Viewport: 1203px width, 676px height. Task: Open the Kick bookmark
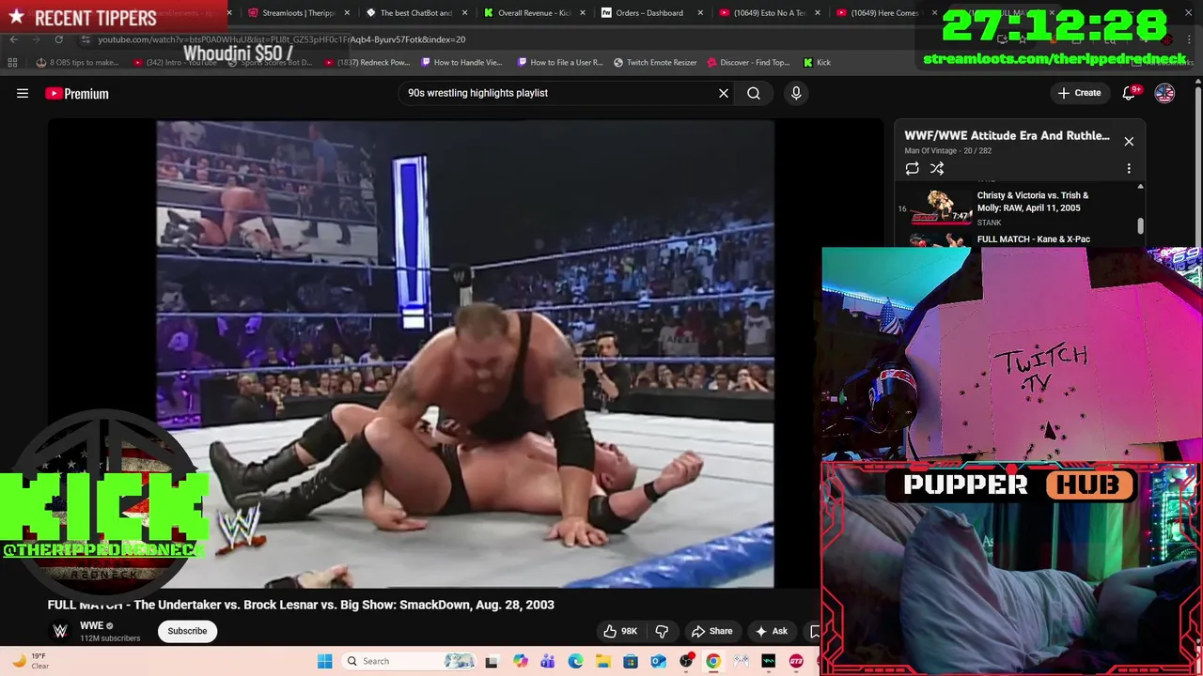(817, 63)
